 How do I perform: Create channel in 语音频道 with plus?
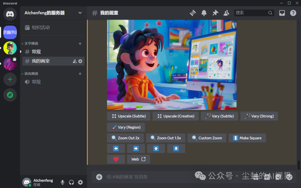(80, 74)
